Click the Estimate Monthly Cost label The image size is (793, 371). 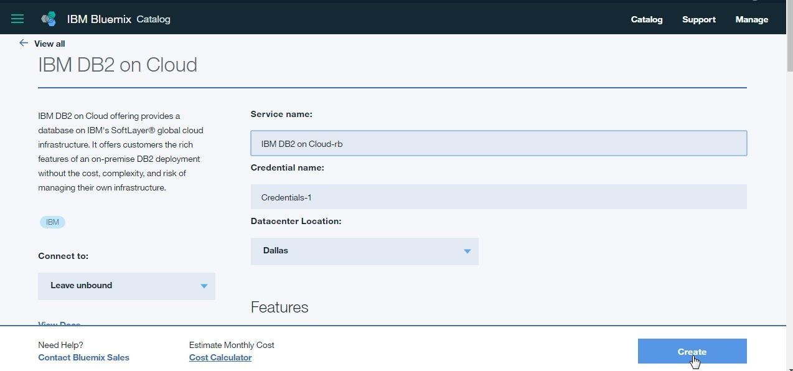tap(232, 345)
